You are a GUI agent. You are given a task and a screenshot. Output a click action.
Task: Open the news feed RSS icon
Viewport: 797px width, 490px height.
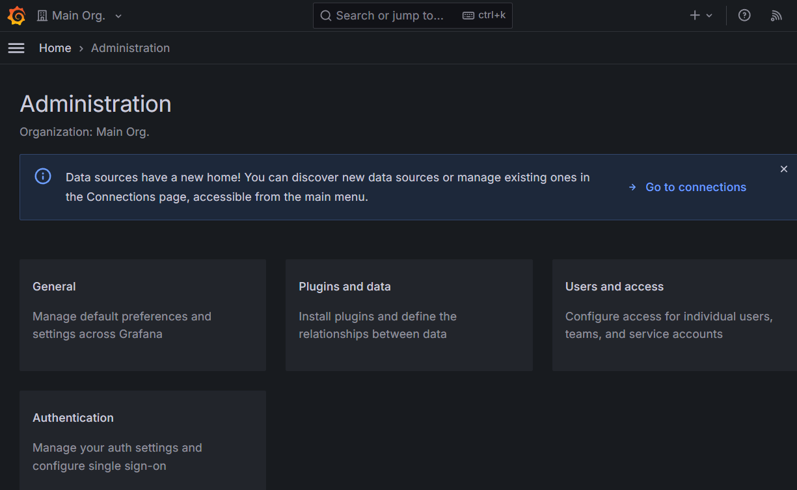[x=776, y=16]
